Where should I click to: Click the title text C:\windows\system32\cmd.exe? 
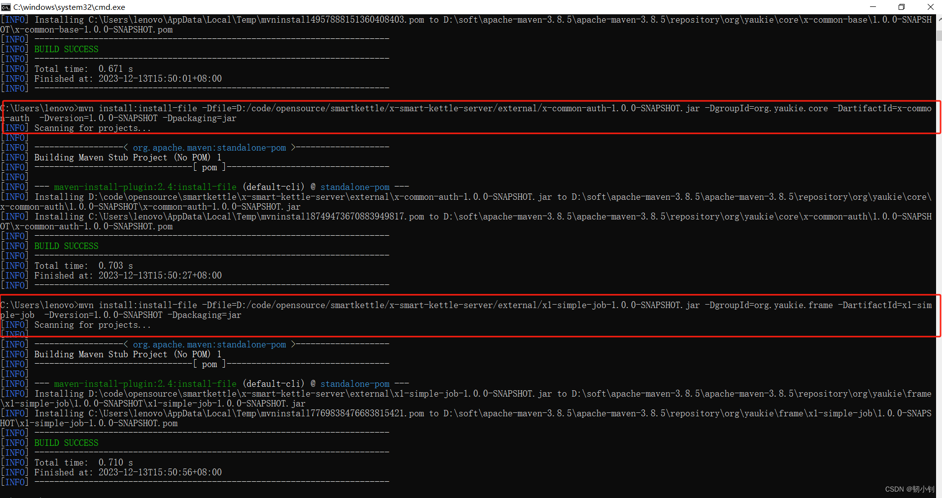tap(69, 7)
